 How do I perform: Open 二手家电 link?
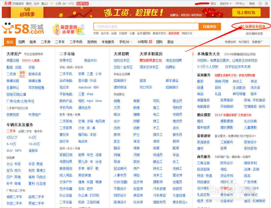66,121
